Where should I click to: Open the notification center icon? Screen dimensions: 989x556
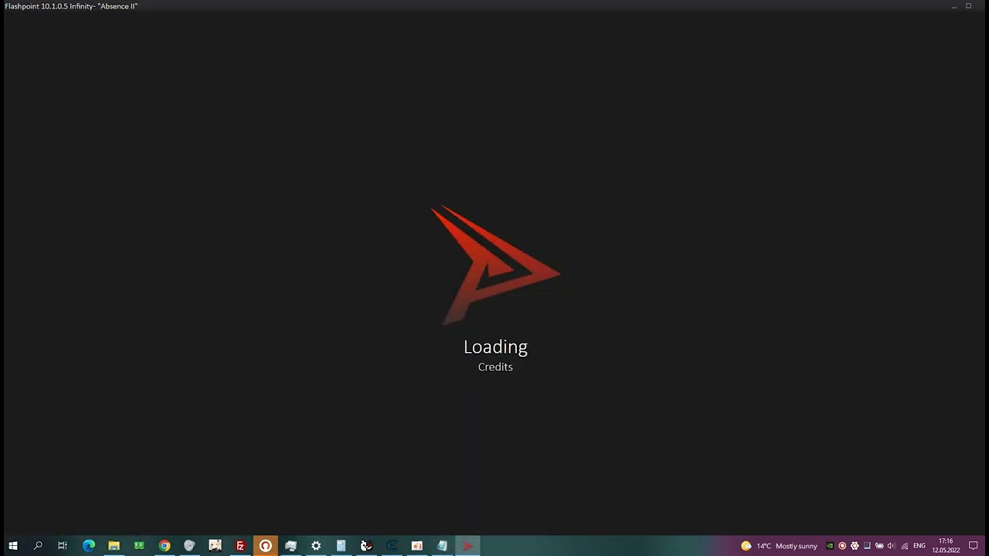click(x=974, y=546)
